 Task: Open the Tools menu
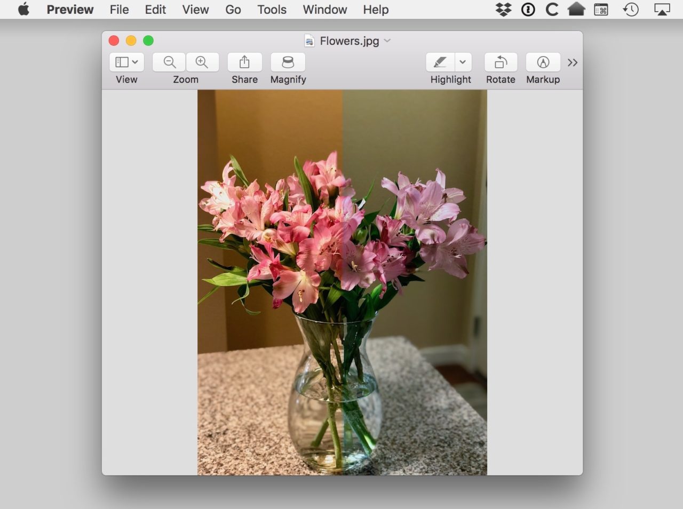pyautogui.click(x=272, y=10)
